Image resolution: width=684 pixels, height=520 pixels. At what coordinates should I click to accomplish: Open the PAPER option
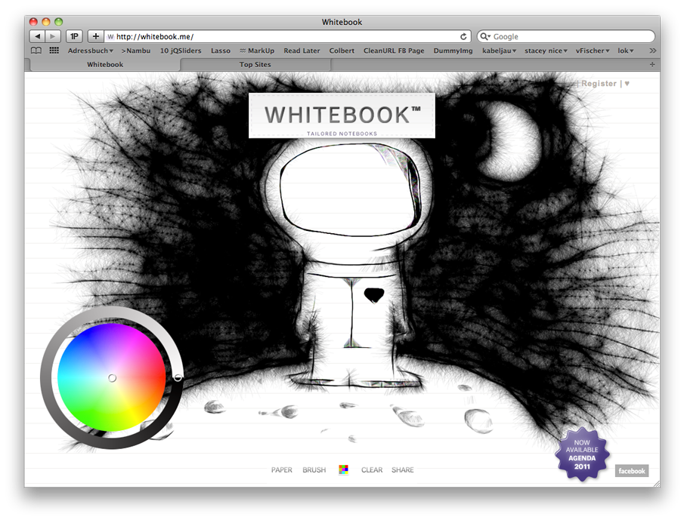tap(281, 469)
